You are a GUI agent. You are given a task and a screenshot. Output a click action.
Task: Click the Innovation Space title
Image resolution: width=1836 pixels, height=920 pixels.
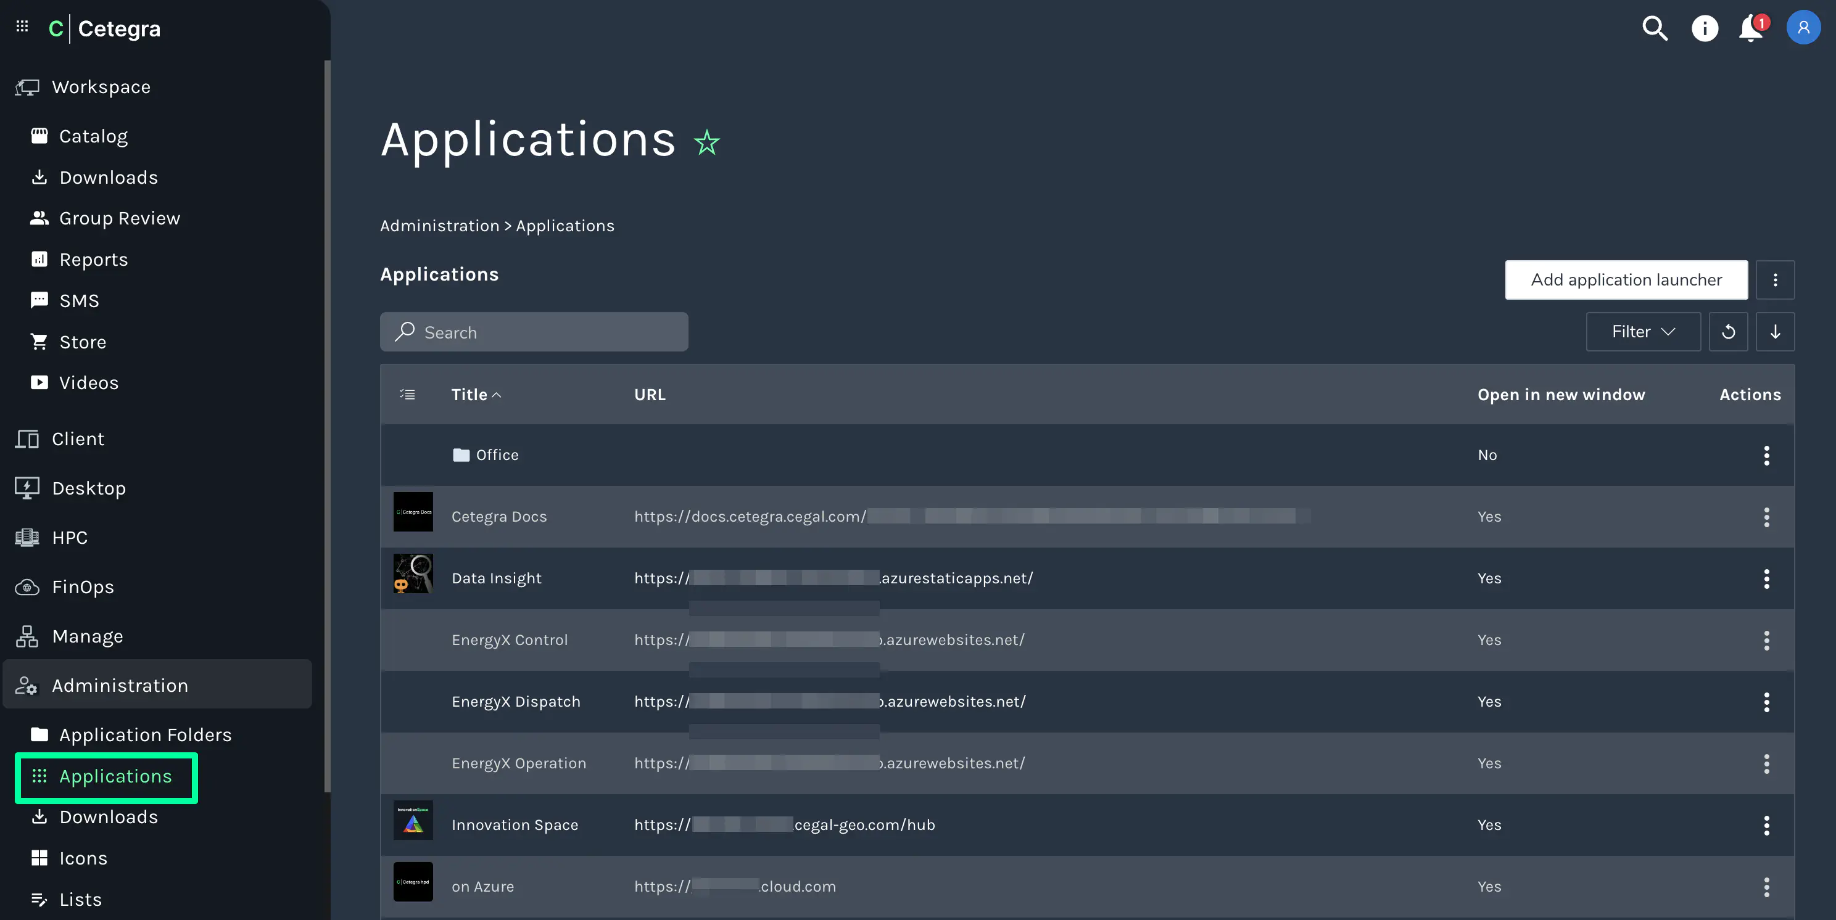pos(515,824)
